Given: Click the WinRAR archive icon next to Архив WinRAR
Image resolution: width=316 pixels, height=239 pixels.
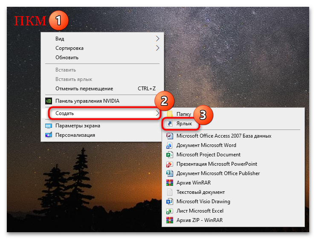Looking at the screenshot, I should click(x=170, y=183).
